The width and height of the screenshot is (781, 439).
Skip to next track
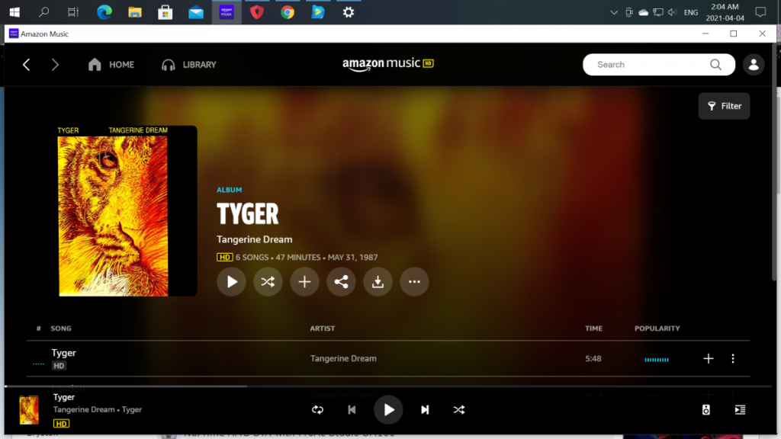tap(425, 409)
